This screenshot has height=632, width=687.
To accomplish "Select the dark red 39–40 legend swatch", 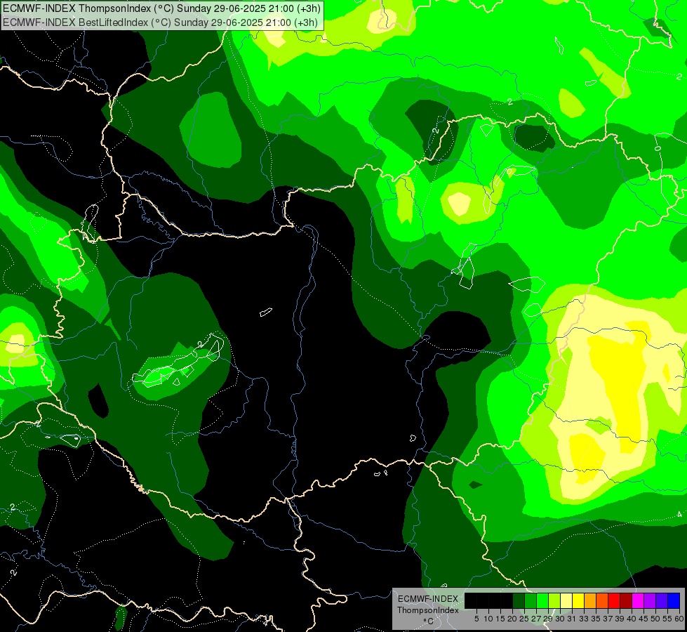I will coord(626,600).
